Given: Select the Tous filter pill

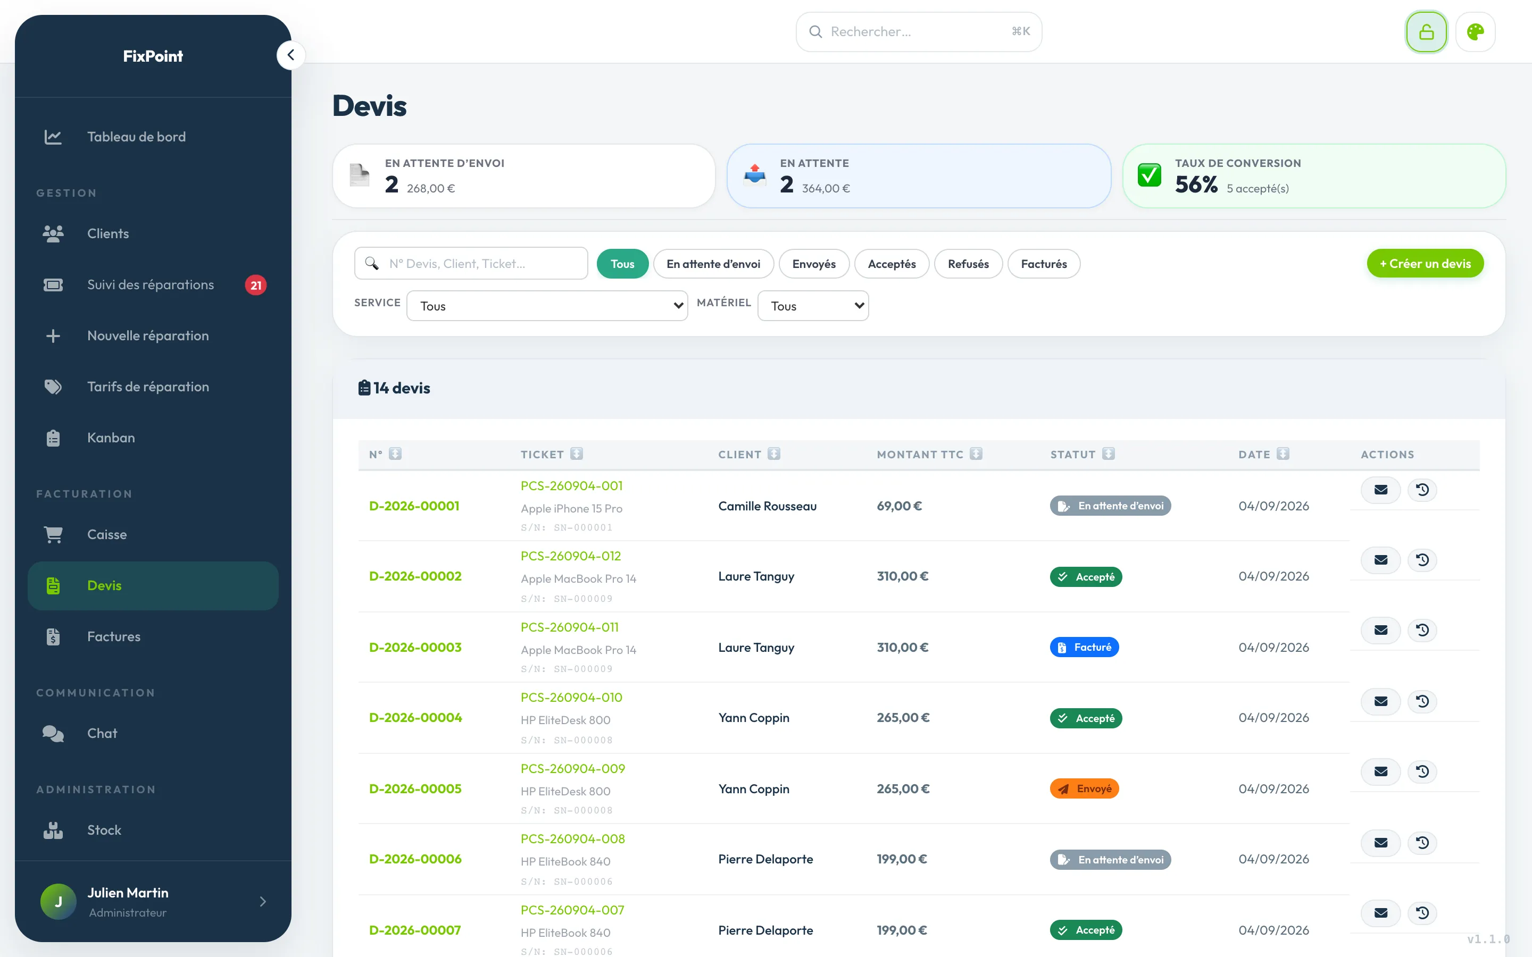Looking at the screenshot, I should coord(622,264).
